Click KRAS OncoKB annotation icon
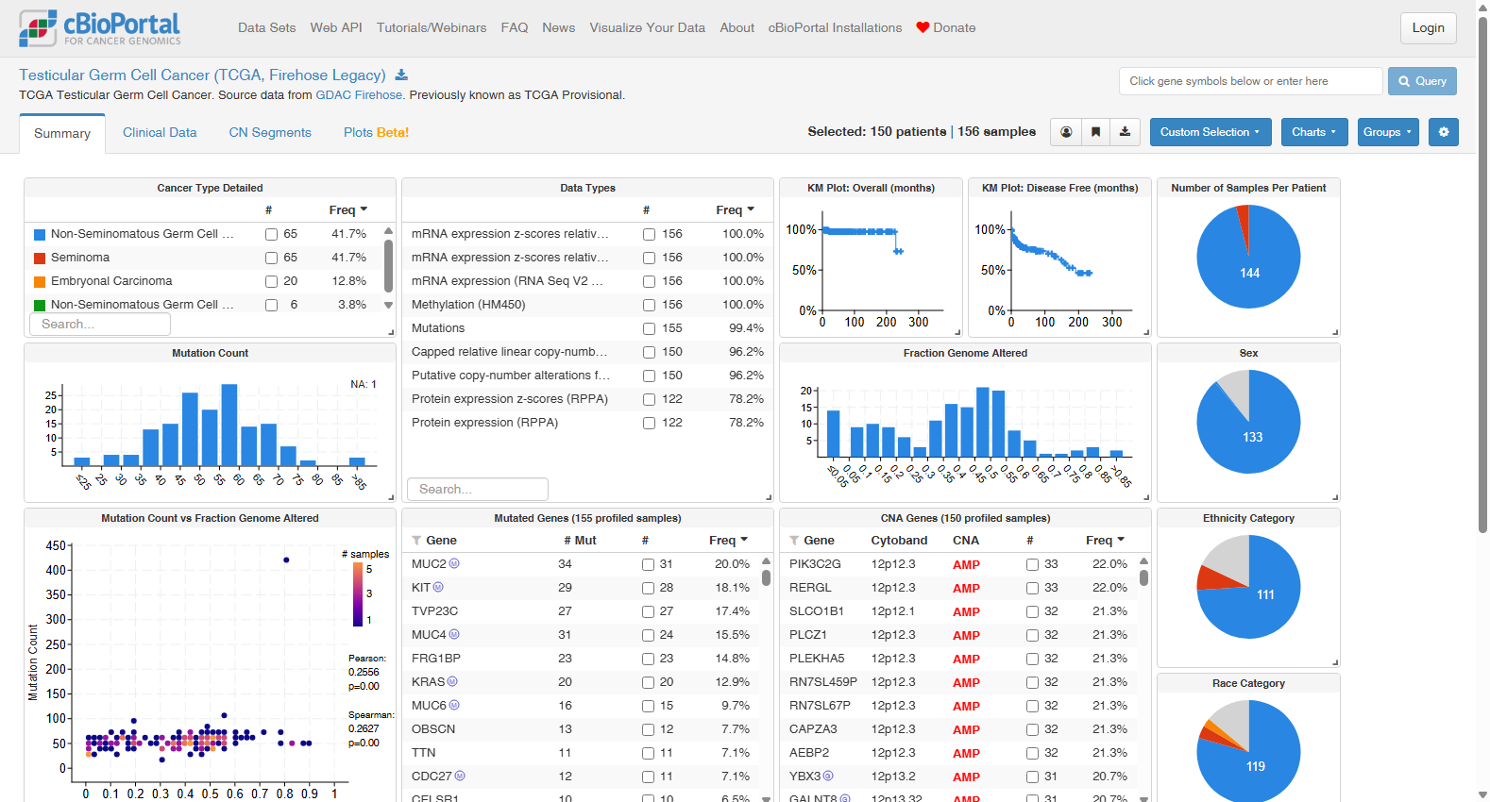This screenshot has height=802, width=1490. click(x=452, y=682)
